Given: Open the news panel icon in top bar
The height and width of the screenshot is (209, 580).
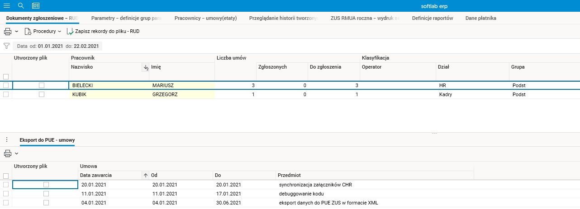Looking at the screenshot, I should click(36, 5).
